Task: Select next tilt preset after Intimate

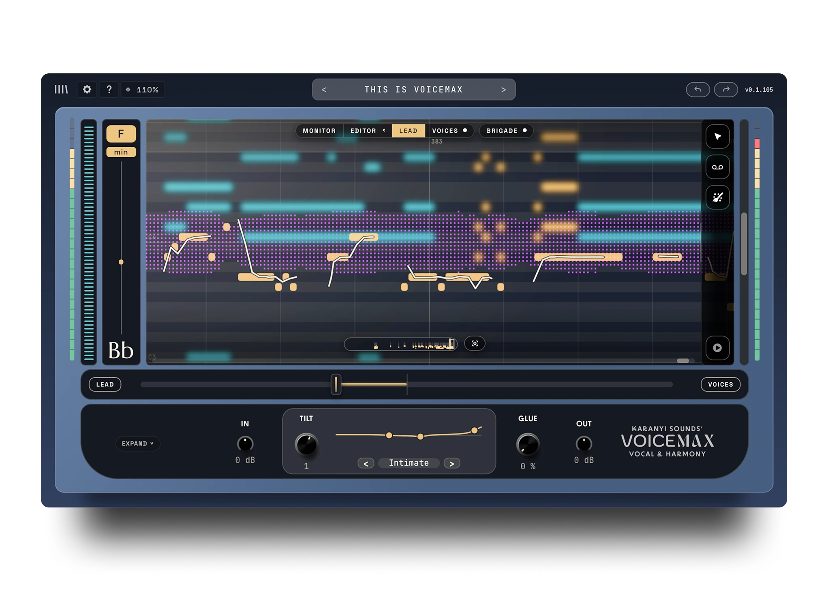Action: point(452,463)
